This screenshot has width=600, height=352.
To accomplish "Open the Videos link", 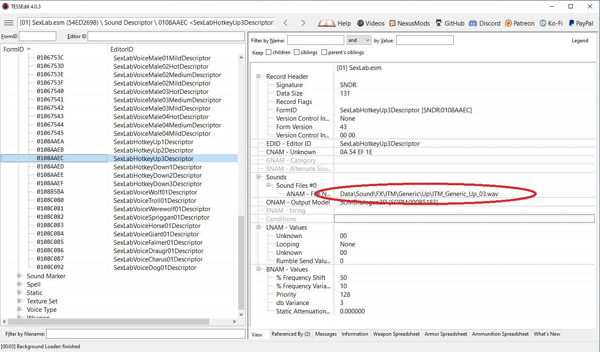I will point(371,23).
